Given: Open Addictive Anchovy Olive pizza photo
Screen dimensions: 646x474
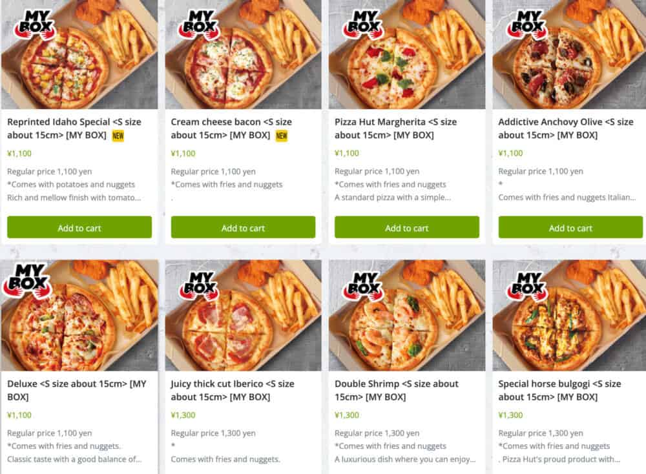Looking at the screenshot, I should coord(569,54).
